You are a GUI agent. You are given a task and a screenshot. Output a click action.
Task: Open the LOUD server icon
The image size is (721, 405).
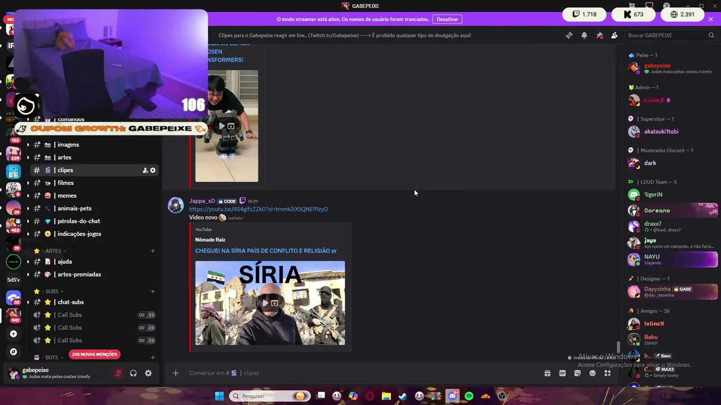14,261
